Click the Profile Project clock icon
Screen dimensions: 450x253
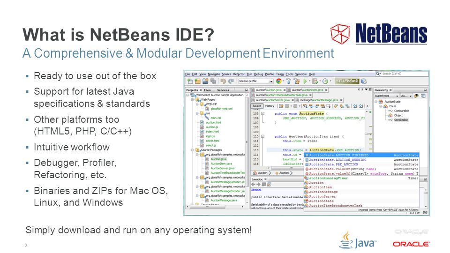pyautogui.click(x=325, y=81)
